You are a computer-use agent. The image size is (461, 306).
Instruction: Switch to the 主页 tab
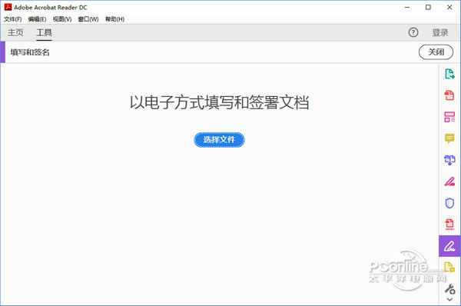click(x=15, y=32)
